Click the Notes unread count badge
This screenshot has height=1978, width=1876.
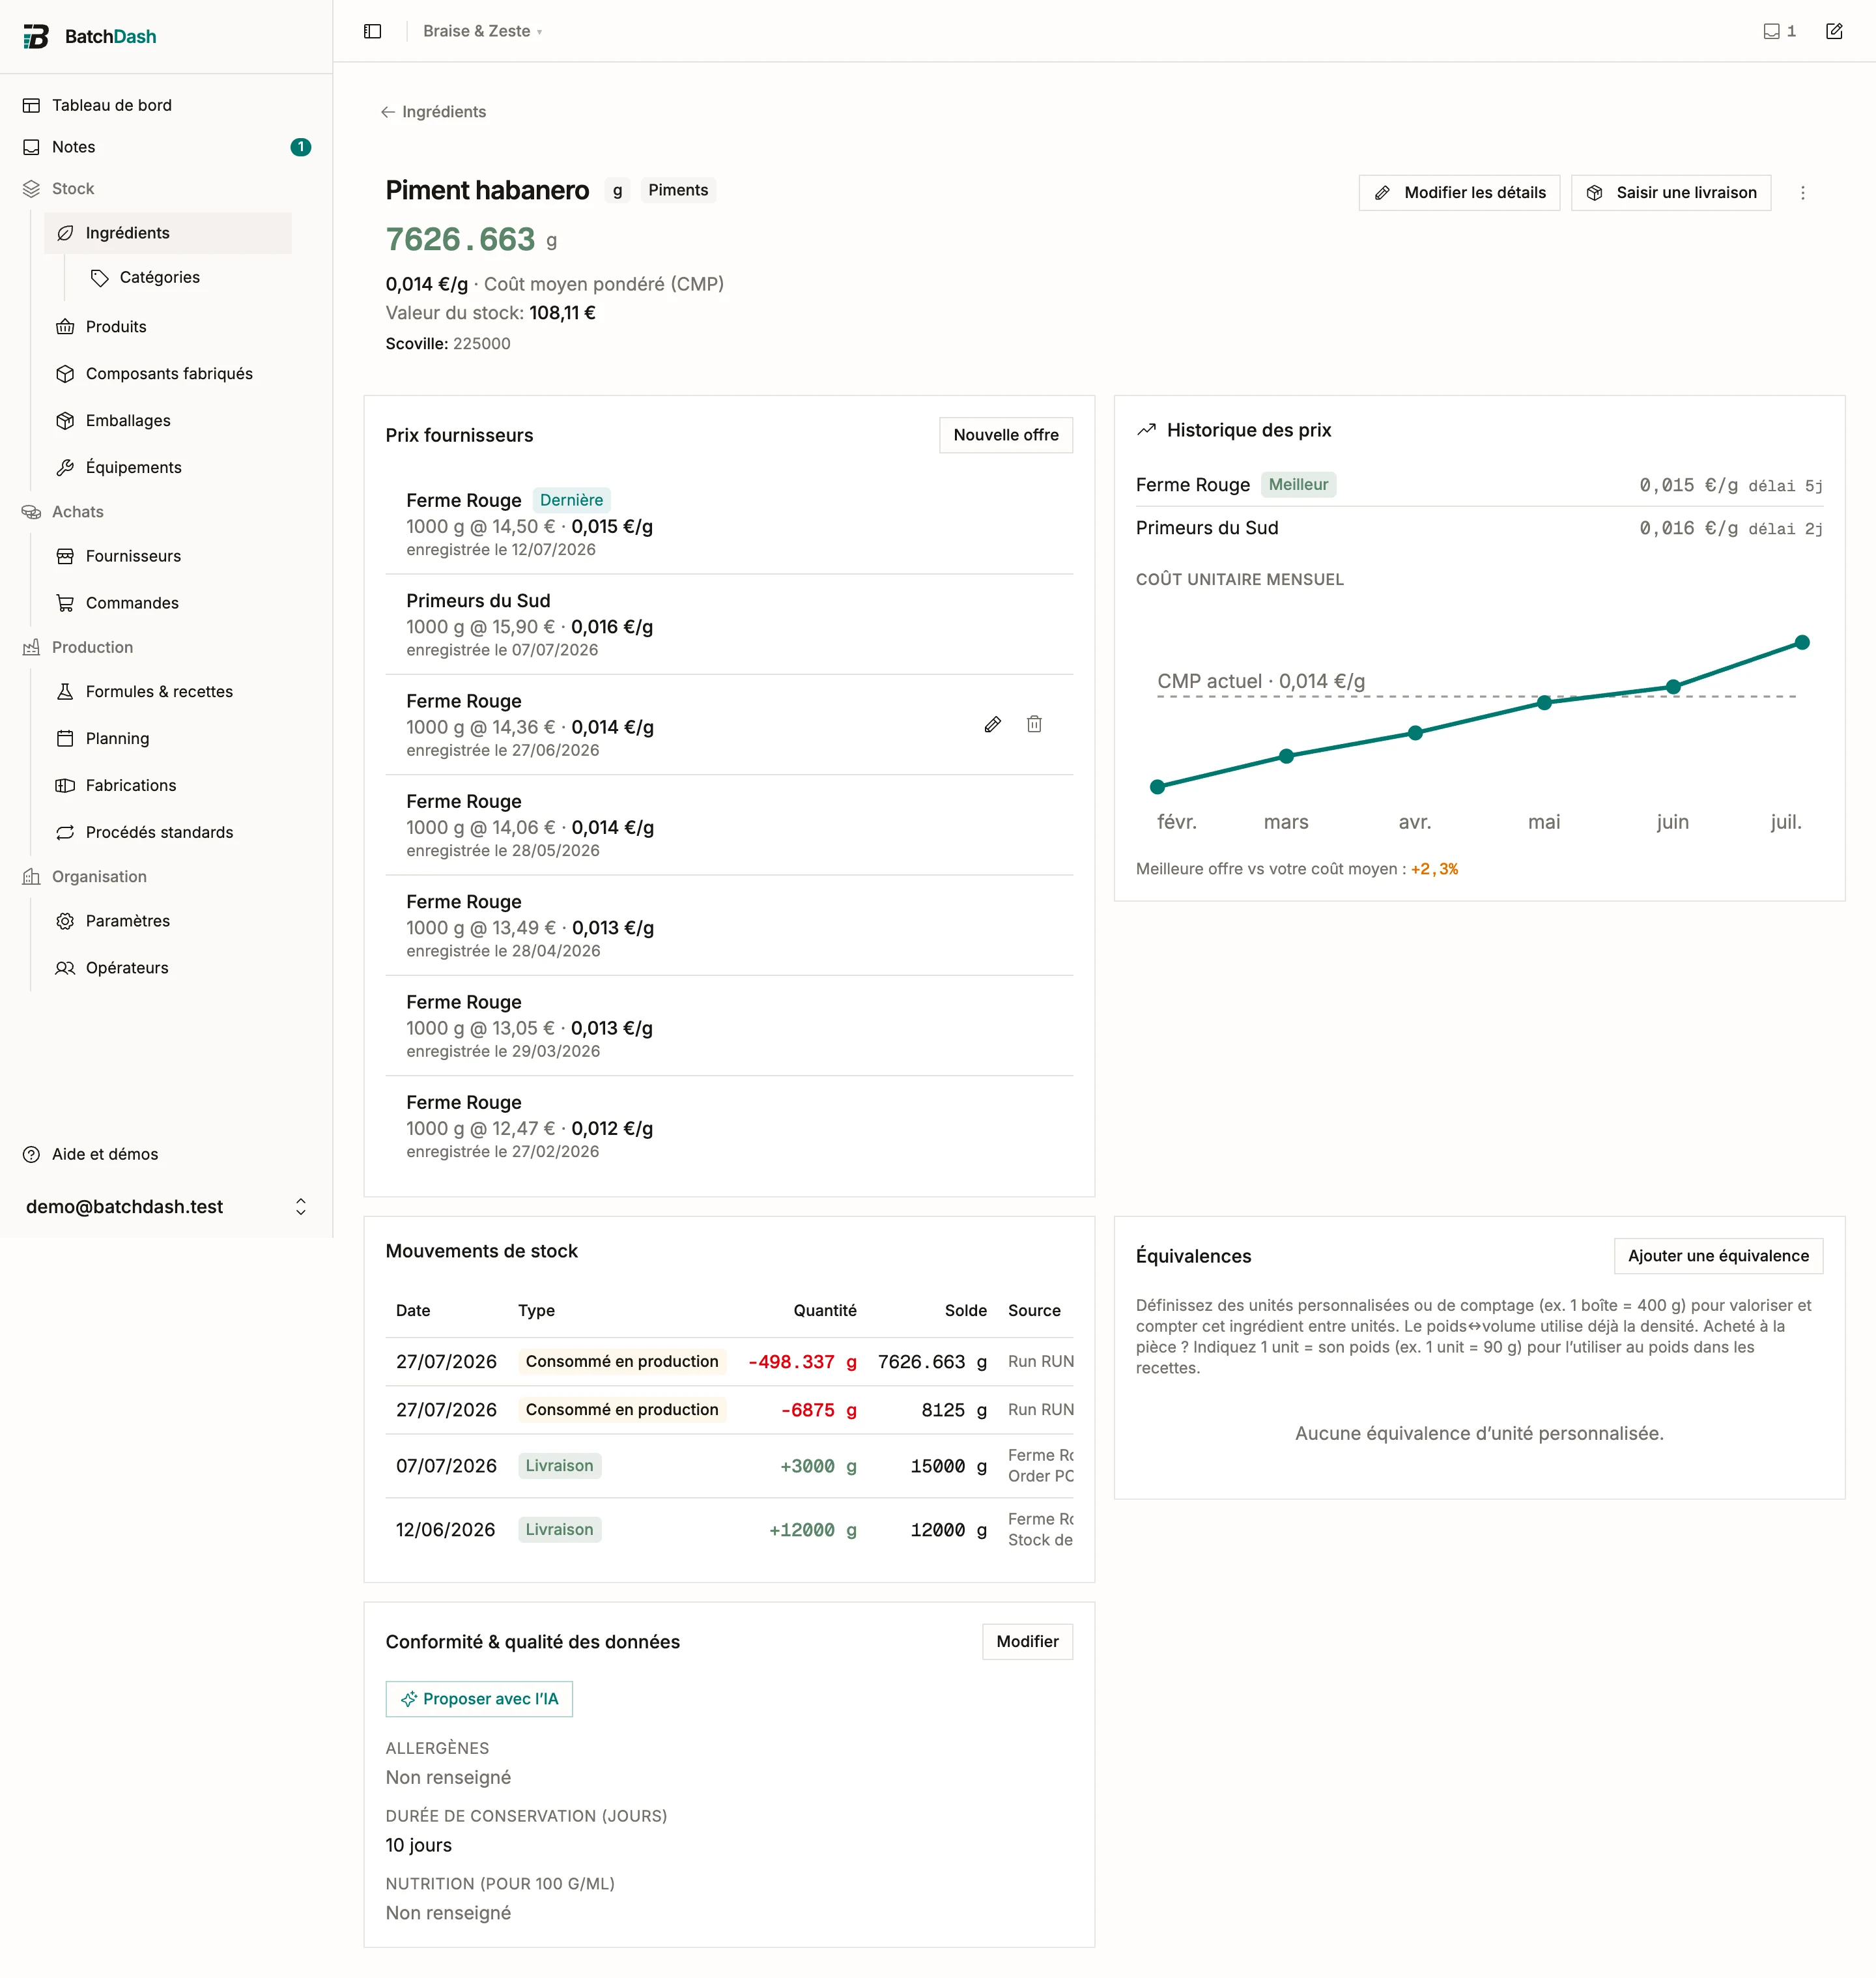pos(300,147)
